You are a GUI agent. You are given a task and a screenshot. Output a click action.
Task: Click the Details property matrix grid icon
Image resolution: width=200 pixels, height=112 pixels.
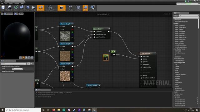[28, 63]
